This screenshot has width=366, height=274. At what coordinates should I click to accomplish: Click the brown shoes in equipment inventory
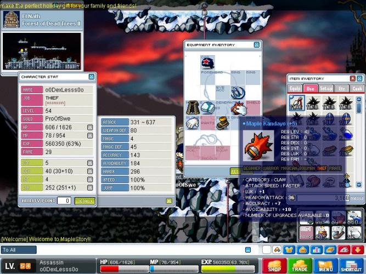pos(223,123)
